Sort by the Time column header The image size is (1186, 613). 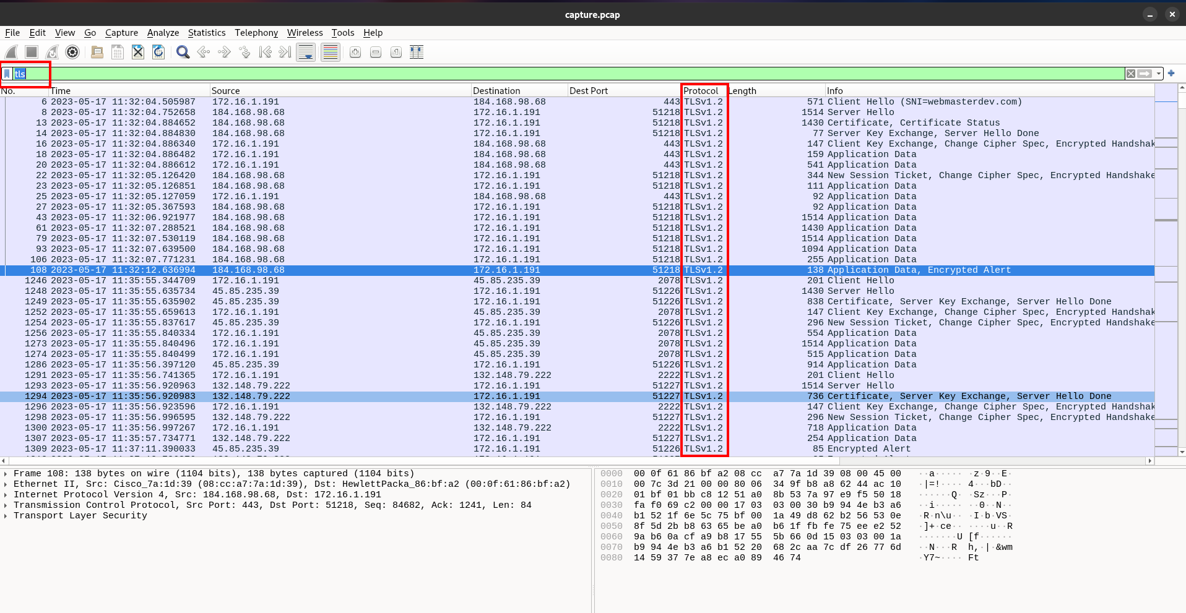click(x=129, y=91)
